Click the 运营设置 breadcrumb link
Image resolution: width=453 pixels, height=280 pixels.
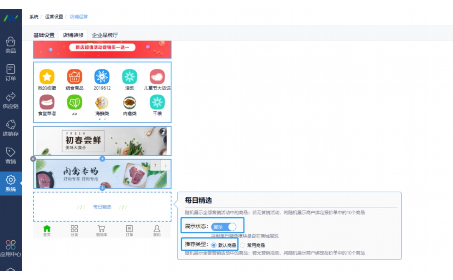(54, 16)
